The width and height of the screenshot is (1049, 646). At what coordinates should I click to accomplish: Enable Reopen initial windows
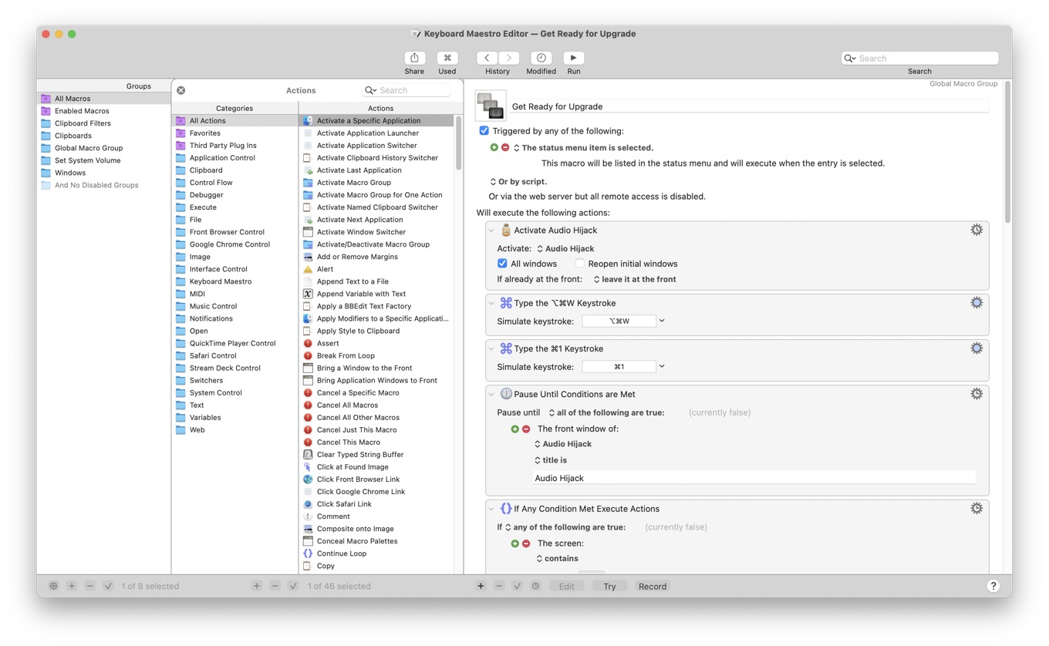579,263
